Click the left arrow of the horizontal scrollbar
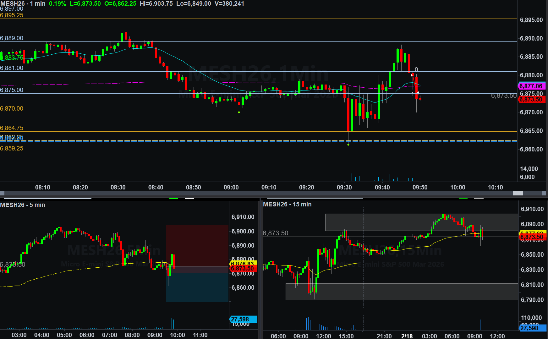Image resolution: width=548 pixels, height=339 pixels. coord(2,193)
